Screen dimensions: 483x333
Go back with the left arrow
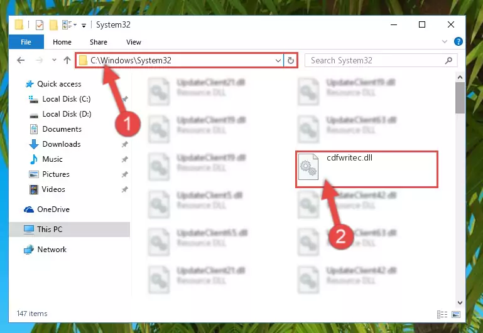click(x=21, y=60)
